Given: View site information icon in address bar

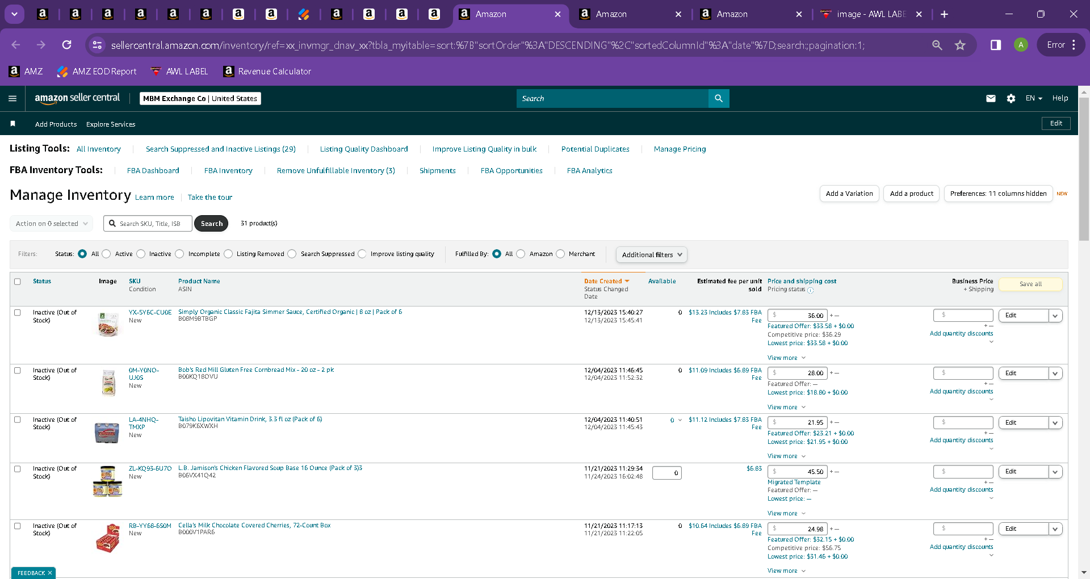Looking at the screenshot, I should 97,45.
